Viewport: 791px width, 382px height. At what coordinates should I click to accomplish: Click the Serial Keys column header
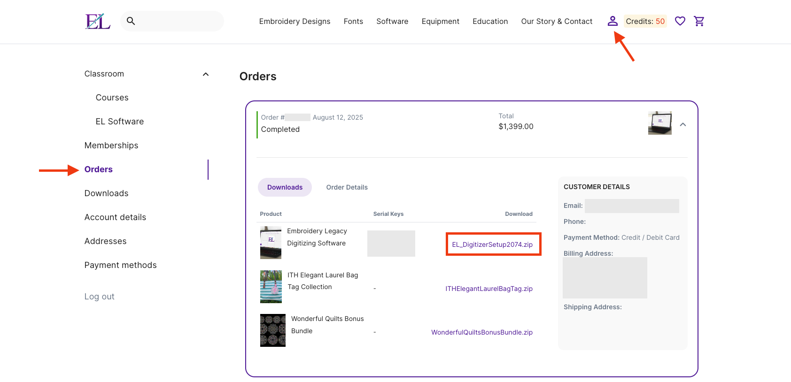click(x=388, y=214)
